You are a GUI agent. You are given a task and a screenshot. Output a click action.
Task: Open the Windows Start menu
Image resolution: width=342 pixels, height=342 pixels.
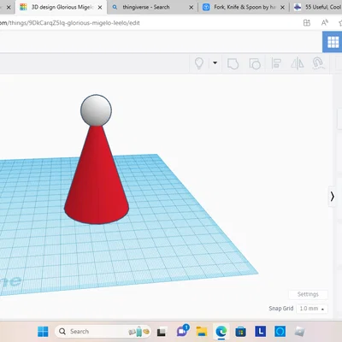tap(43, 332)
